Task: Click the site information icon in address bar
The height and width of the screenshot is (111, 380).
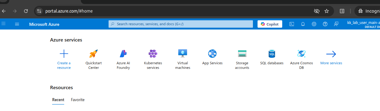Action: click(x=39, y=11)
